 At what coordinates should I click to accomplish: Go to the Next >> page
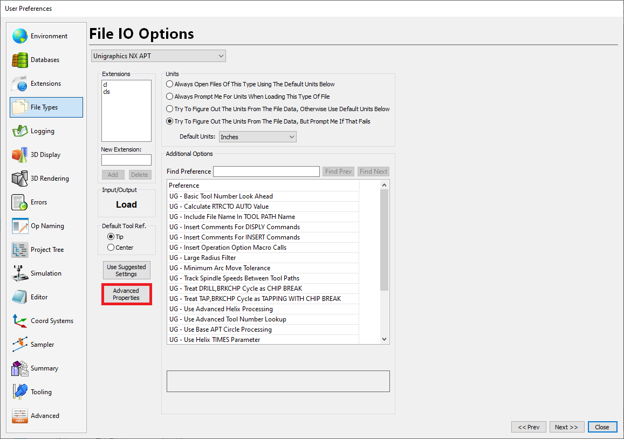[x=567, y=427]
